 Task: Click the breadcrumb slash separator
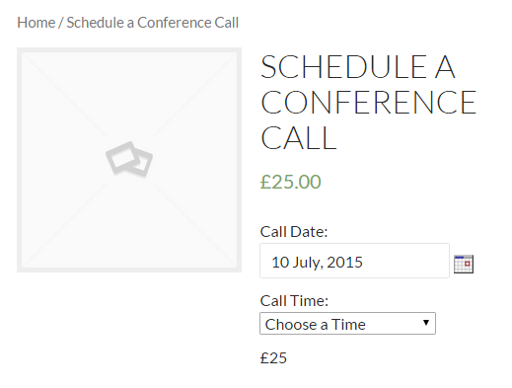pyautogui.click(x=61, y=23)
